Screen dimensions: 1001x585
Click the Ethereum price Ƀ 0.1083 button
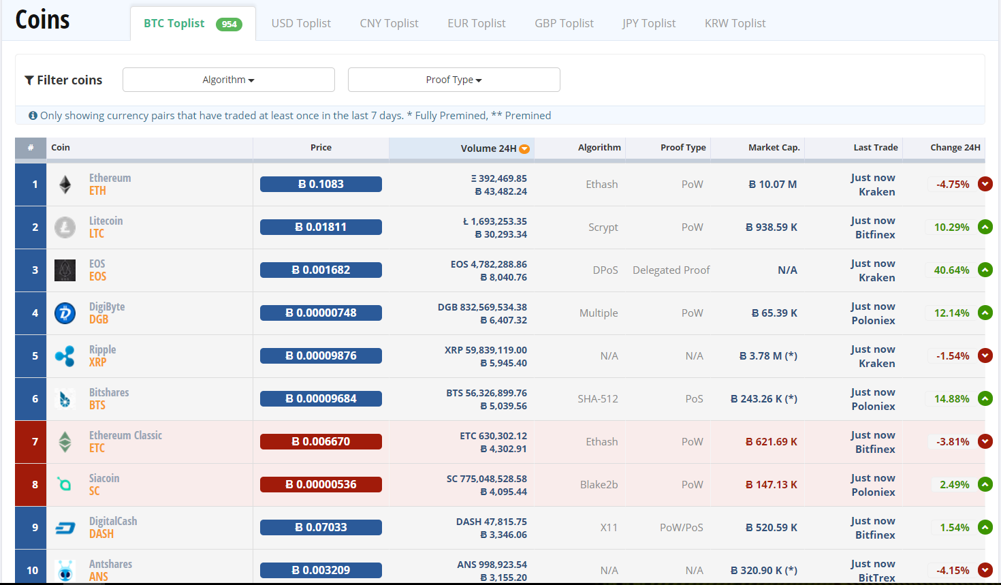[321, 184]
